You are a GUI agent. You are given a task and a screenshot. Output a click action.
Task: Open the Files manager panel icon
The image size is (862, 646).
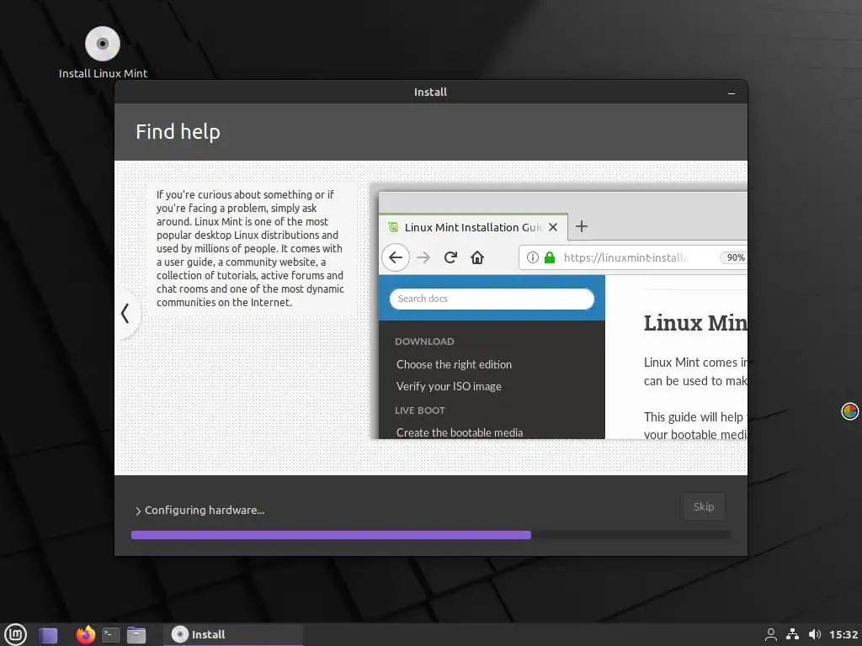pos(136,634)
